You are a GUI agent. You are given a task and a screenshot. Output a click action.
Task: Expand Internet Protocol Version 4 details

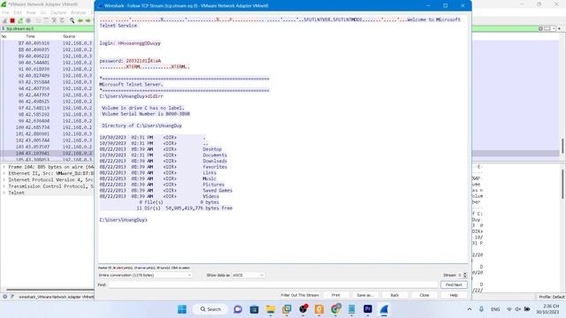pyautogui.click(x=4, y=180)
